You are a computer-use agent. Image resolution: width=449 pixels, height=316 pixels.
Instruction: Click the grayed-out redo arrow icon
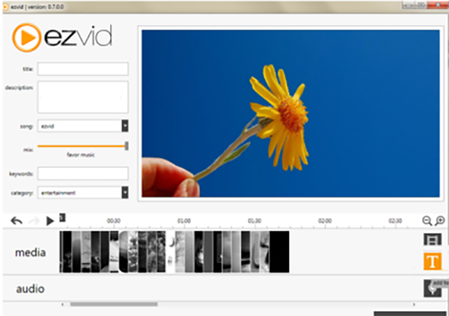[x=34, y=221]
